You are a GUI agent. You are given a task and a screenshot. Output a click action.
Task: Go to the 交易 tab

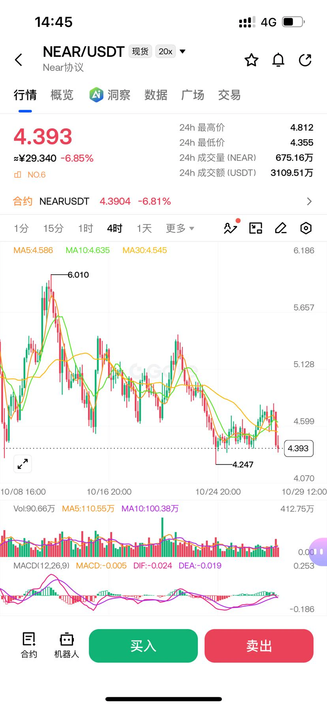229,95
